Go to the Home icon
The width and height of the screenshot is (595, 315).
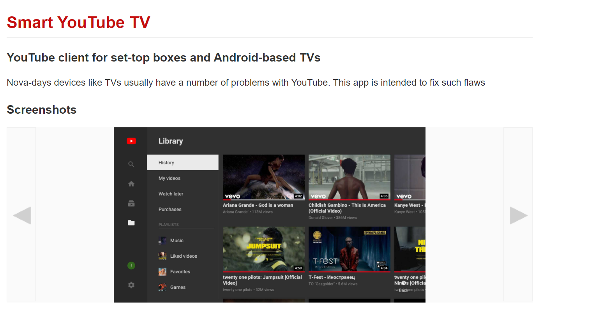[x=131, y=184]
